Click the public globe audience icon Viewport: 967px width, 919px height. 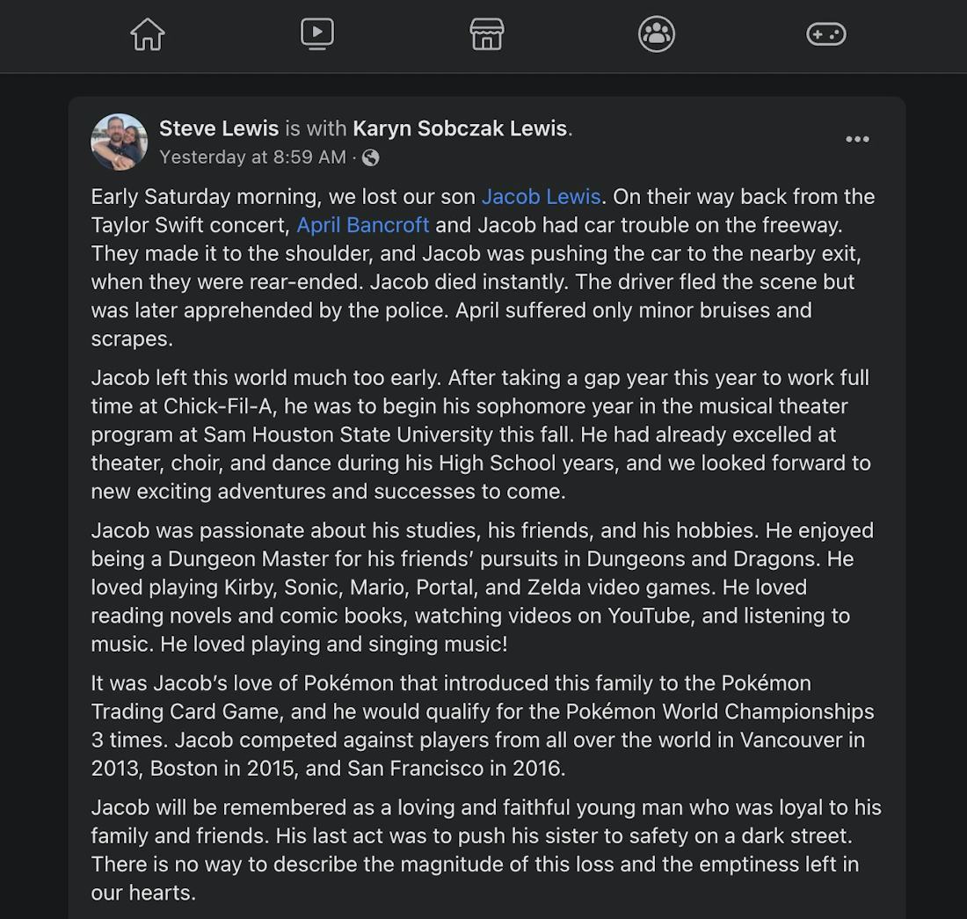pyautogui.click(x=371, y=157)
